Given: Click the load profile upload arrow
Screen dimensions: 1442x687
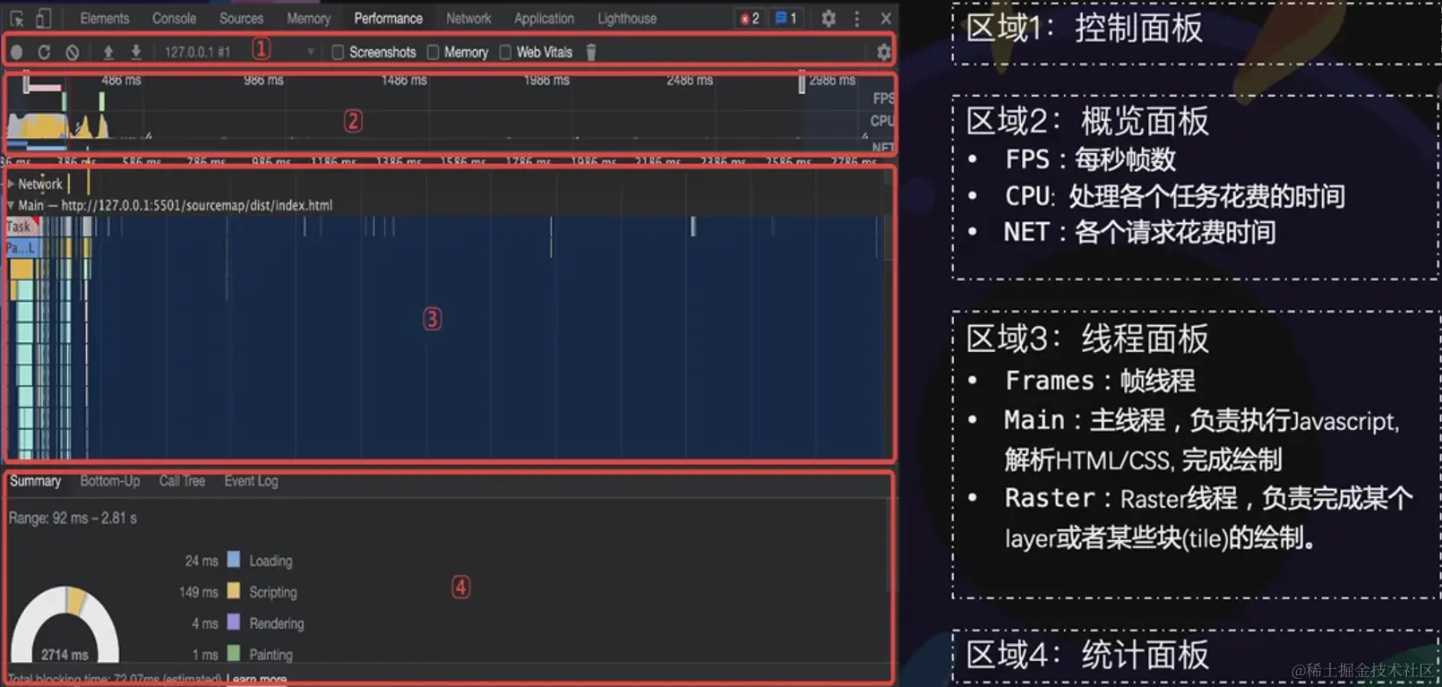Looking at the screenshot, I should pos(108,52).
